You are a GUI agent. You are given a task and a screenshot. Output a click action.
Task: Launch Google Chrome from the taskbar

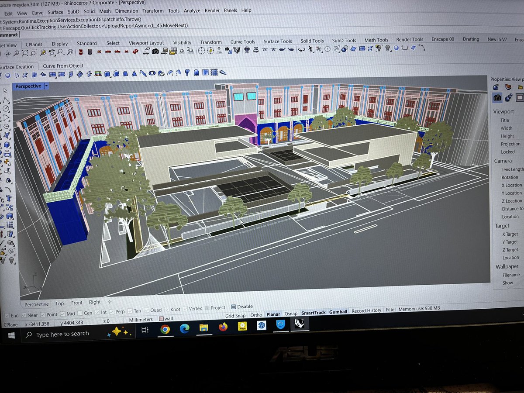tap(165, 329)
